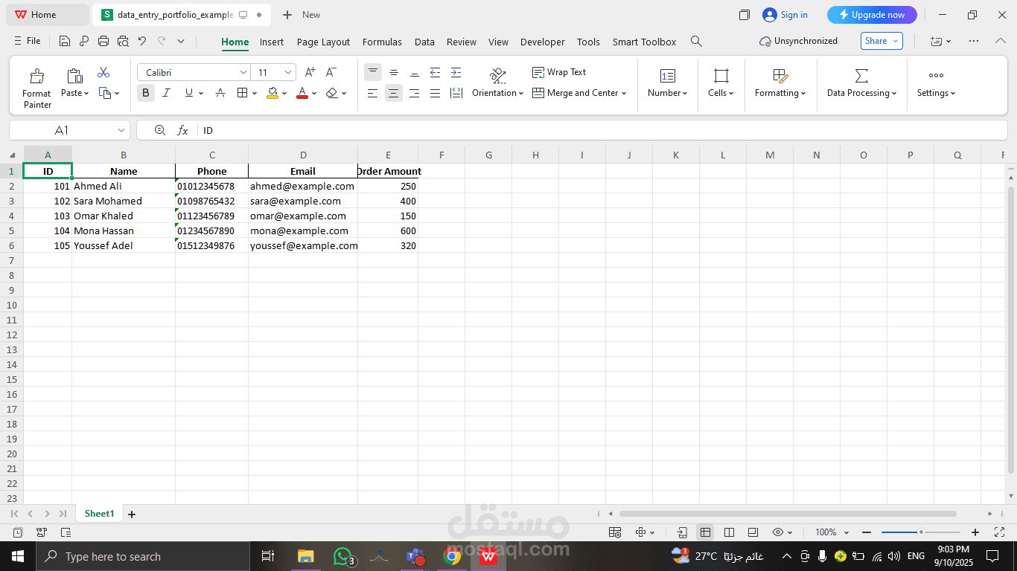
Task: Click the zoom slider handle
Action: pos(921,532)
